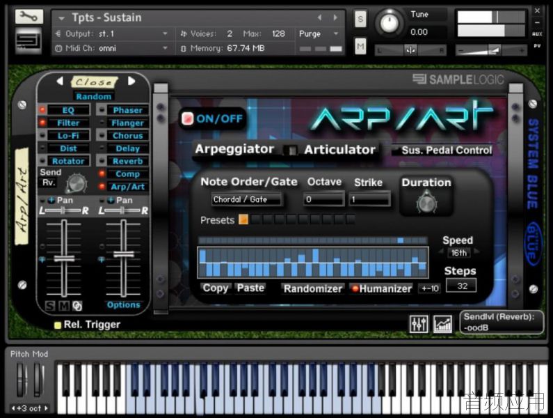Toggle the EQ effect on
553x418 pixels.
click(42, 110)
